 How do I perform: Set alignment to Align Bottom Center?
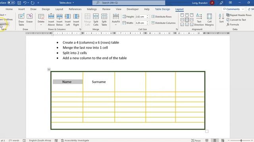tap(187, 24)
